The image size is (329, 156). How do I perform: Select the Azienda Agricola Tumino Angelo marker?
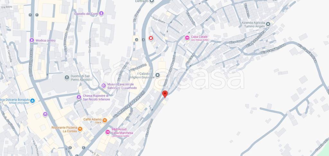[268, 24]
